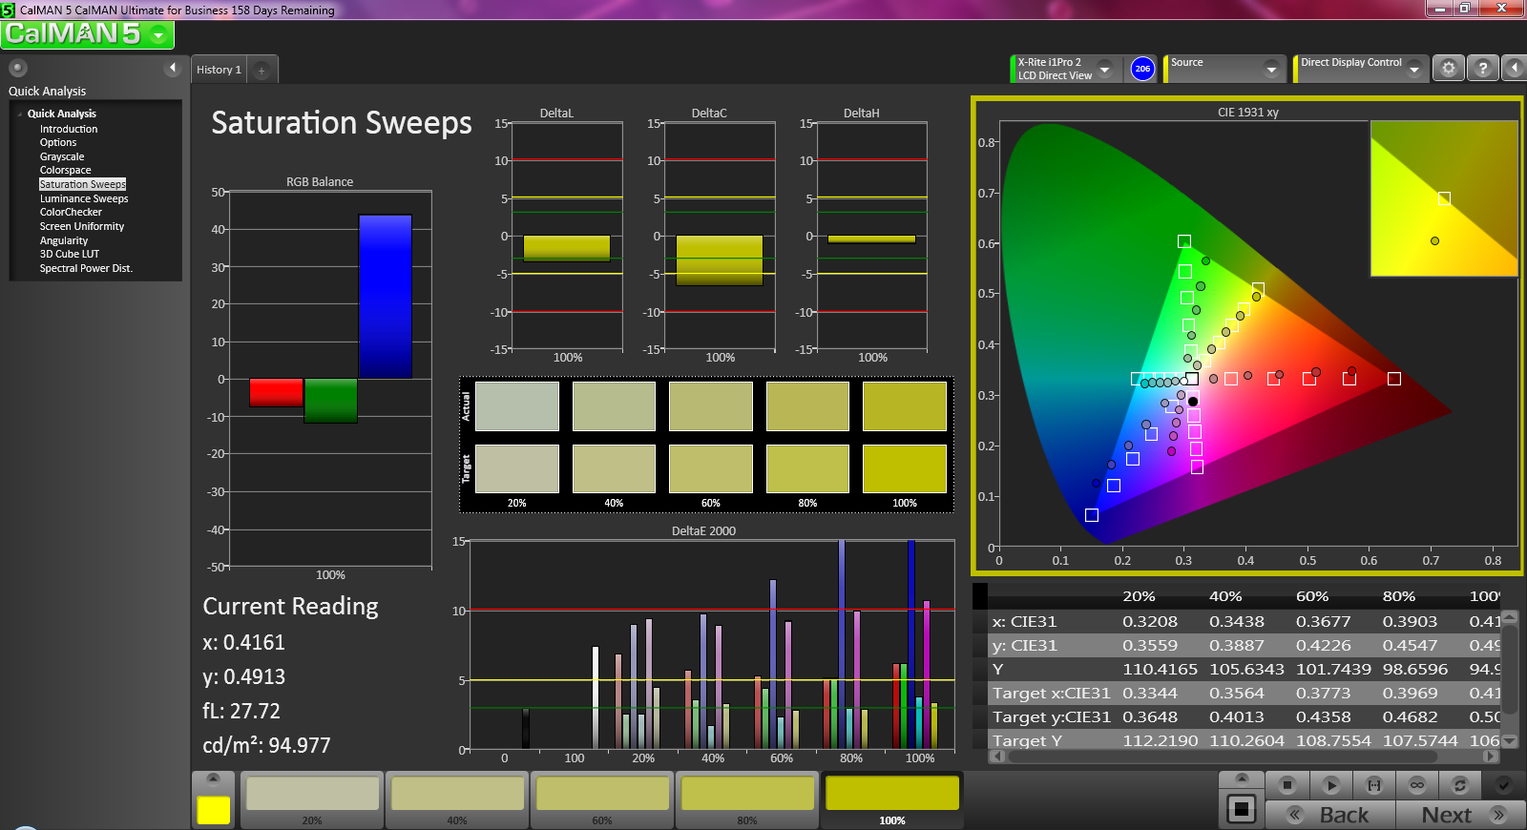The image size is (1527, 830).
Task: Click the continuous read infinity icon
Action: pos(1416,785)
